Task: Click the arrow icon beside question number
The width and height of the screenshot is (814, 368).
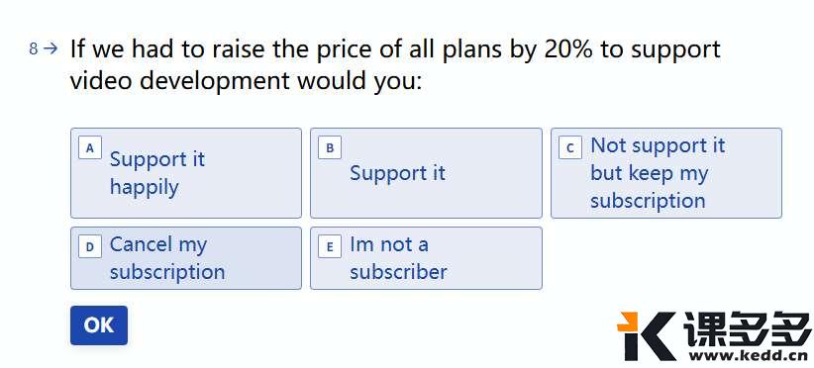Action: [x=51, y=48]
